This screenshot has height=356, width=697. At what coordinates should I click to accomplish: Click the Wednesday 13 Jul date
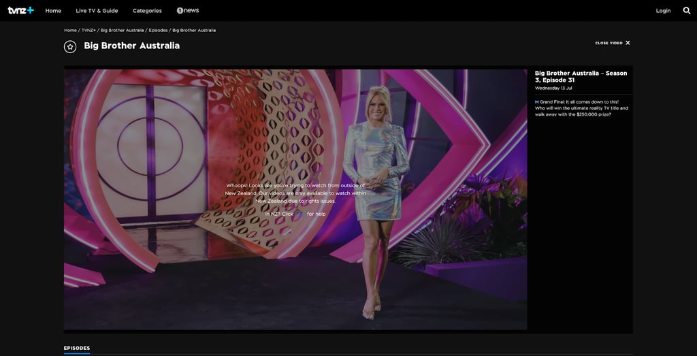(x=553, y=88)
